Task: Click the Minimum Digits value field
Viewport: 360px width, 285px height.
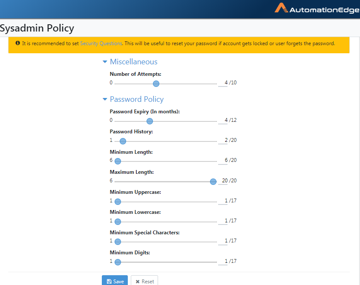Action: tap(223, 261)
